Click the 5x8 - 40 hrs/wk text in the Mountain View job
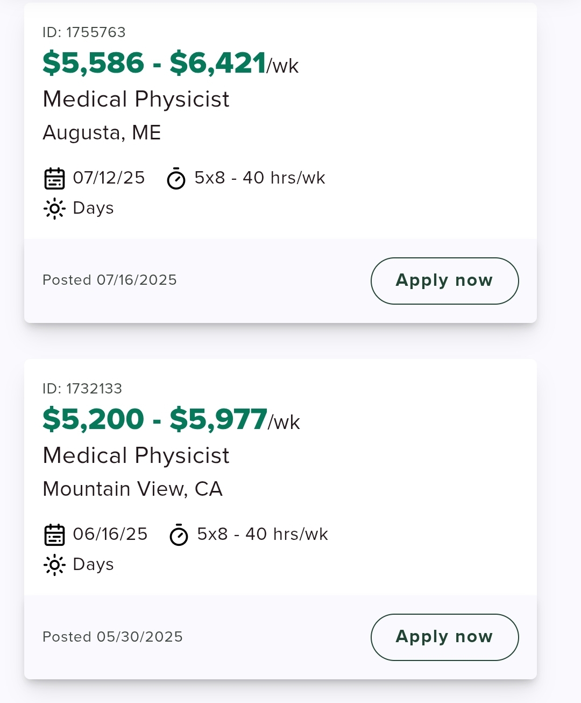This screenshot has width=581, height=703. [263, 534]
